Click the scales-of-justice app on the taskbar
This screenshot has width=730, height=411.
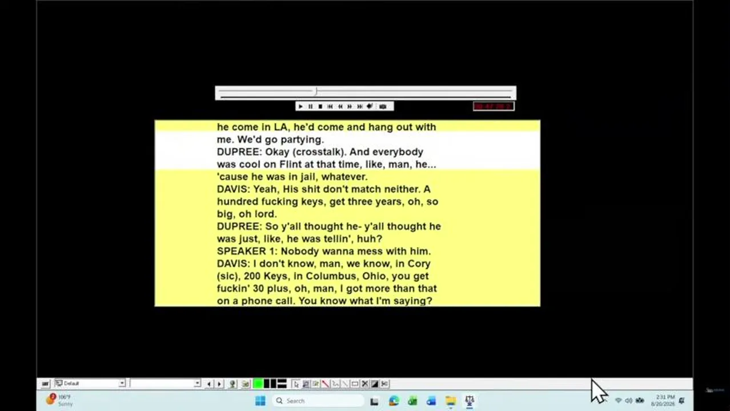coord(469,401)
